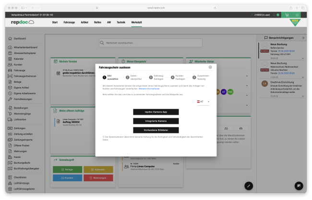Open the Werkstatt tab in the navigation
The width and height of the screenshot is (312, 200).
(x=136, y=22)
